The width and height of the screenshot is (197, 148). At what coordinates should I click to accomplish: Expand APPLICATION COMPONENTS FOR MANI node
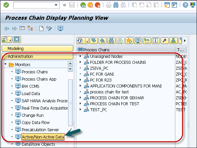point(80,86)
